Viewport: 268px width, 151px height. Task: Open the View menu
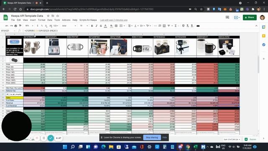pos(25,20)
